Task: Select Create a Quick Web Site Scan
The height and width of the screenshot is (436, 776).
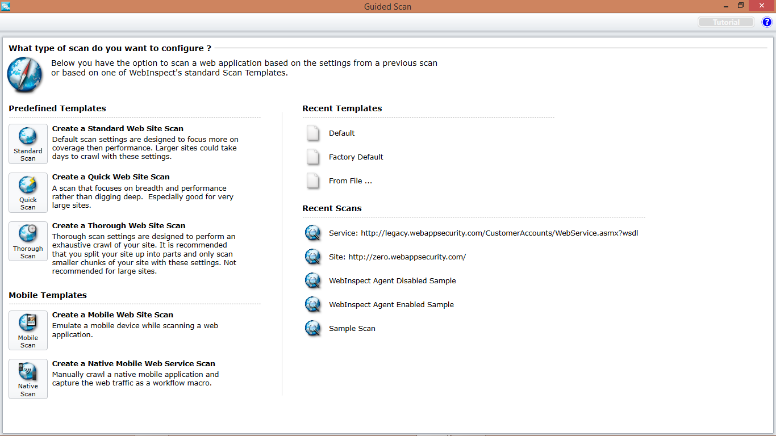Action: tap(111, 177)
